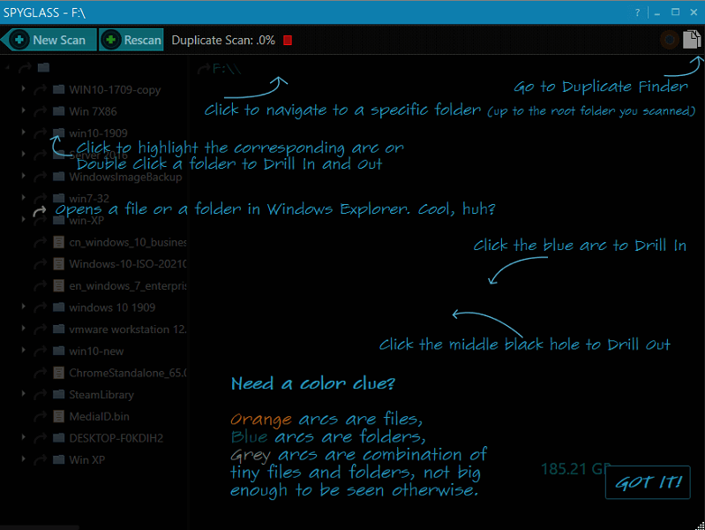
Task: Click the help question mark in title bar
Action: [x=637, y=12]
